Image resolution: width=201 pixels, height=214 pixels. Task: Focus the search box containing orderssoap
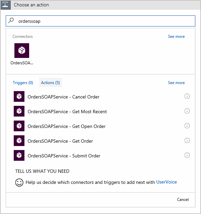click(100, 21)
